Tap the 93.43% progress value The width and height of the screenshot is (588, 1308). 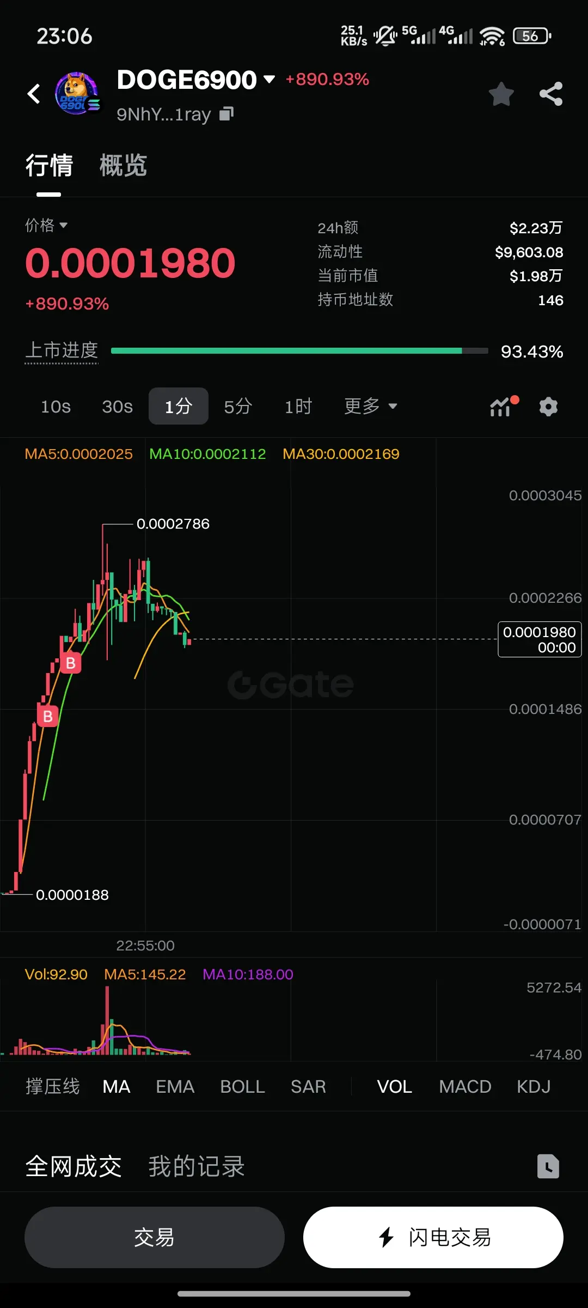(x=532, y=352)
